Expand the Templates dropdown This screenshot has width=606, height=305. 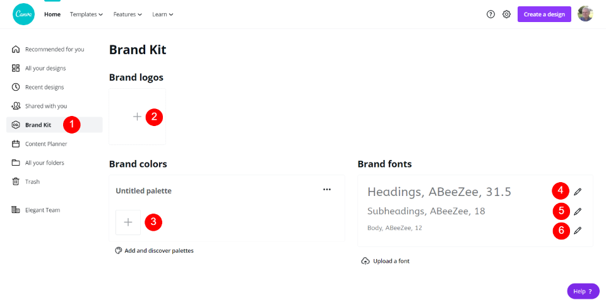pyautogui.click(x=86, y=14)
